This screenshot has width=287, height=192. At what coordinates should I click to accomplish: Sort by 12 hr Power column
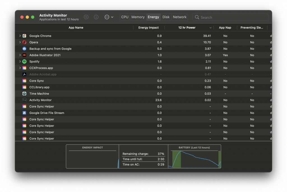[187, 28]
